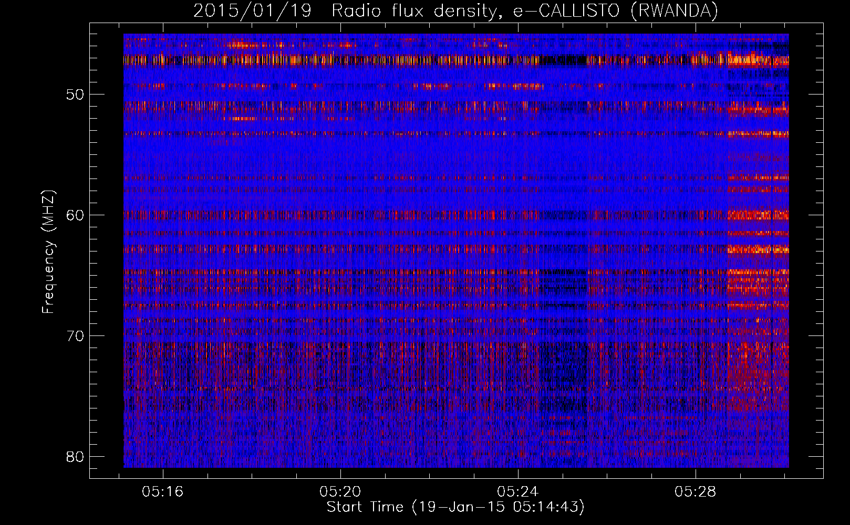Click the "05:24" time tick label
Screen dimensions: 850x525
[x=517, y=492]
